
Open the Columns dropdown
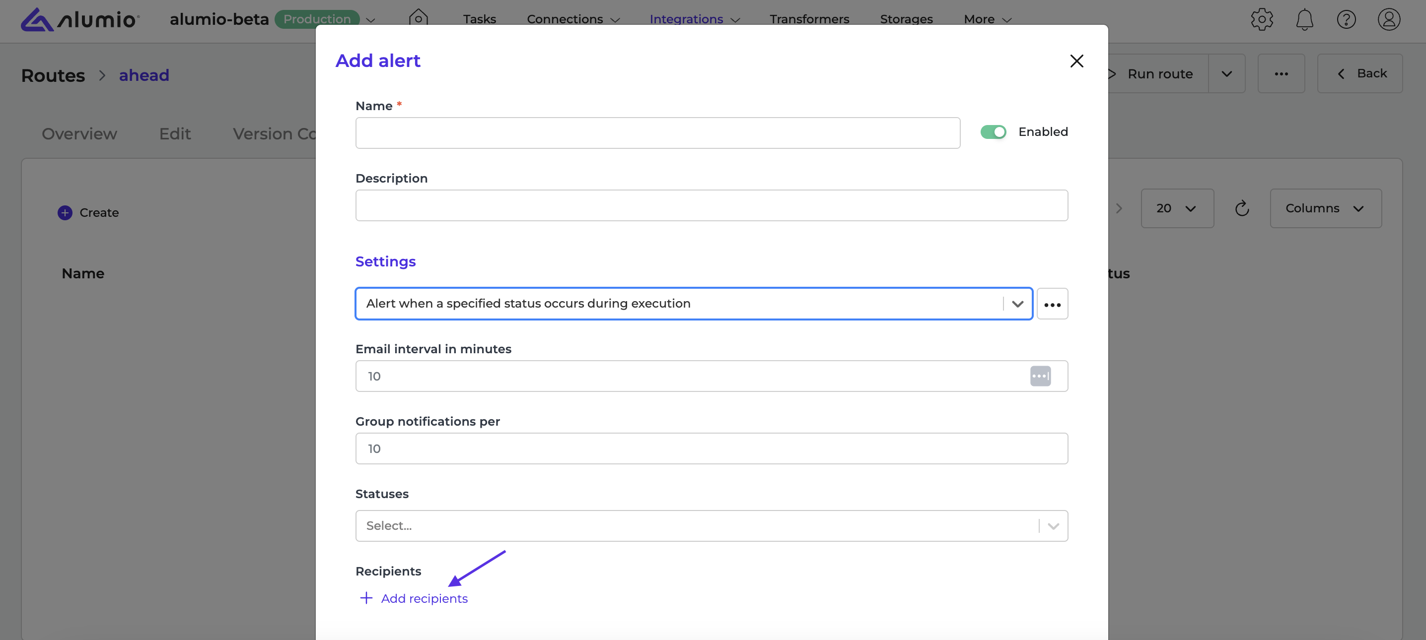[x=1325, y=208]
